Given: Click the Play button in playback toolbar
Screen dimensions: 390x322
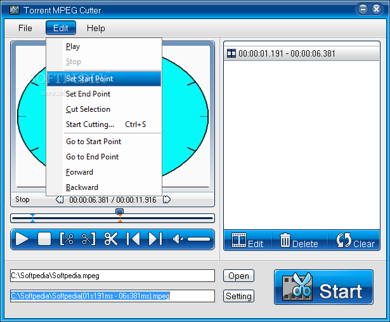Looking at the screenshot, I should 22,239.
